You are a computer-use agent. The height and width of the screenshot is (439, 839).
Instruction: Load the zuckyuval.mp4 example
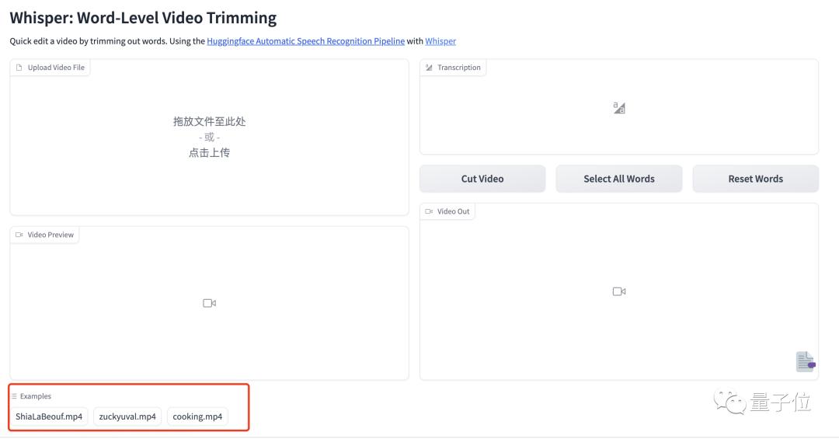click(x=127, y=416)
